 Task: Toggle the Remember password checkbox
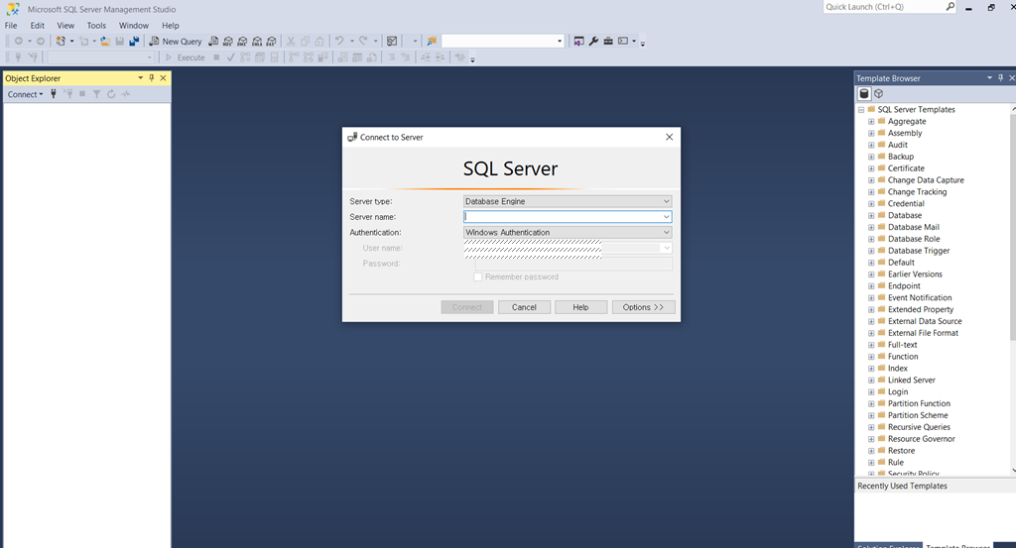point(478,276)
